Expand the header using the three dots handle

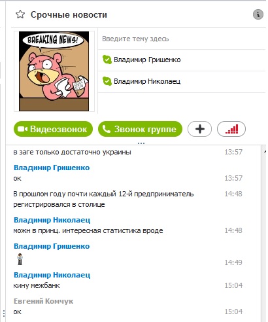pos(141,143)
